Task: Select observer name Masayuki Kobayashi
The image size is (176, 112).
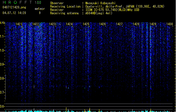Action: [x=100, y=3]
